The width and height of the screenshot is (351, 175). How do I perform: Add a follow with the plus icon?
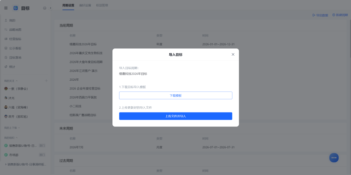pos(46,81)
